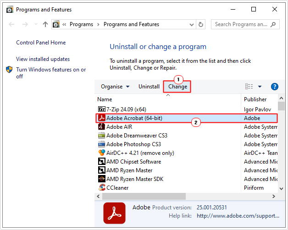
Task: Click Igor Pavlov publisher cell
Action: [x=257, y=110]
